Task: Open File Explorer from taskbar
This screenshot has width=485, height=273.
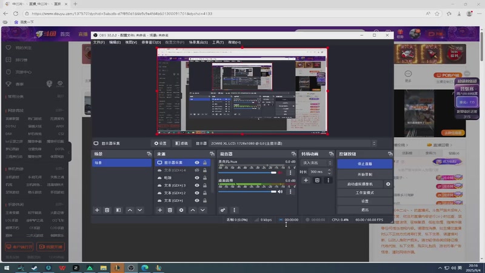Action: point(103,268)
